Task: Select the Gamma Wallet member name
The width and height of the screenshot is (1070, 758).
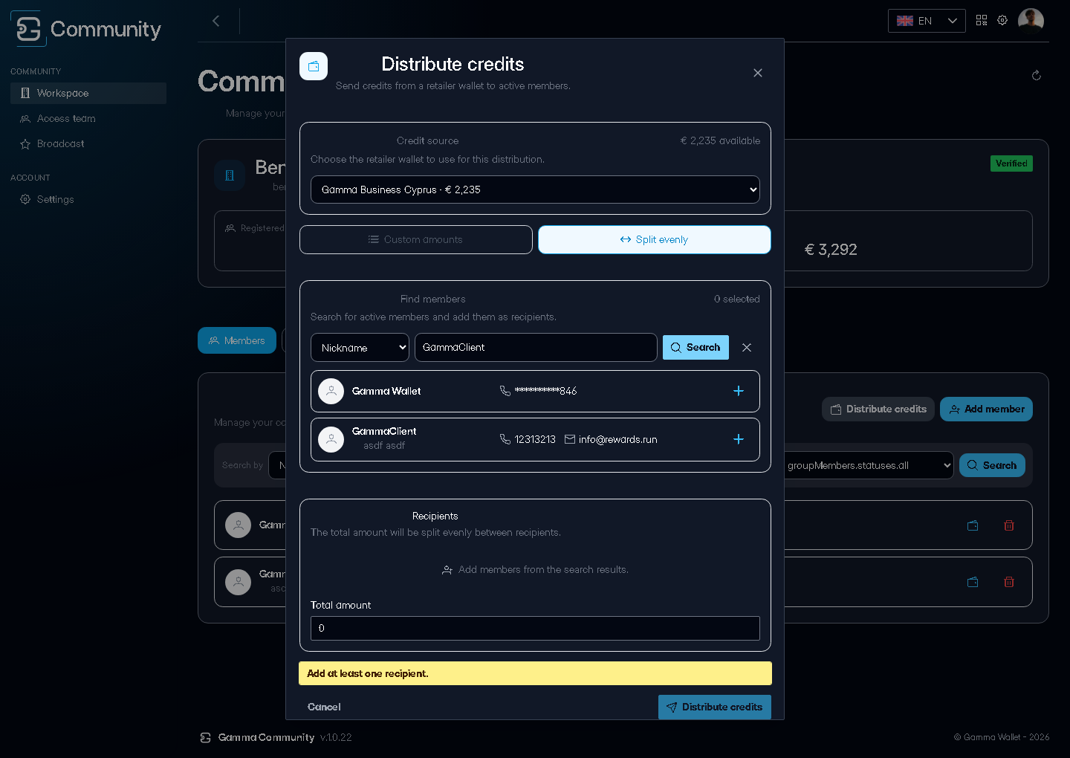Action: pos(386,391)
